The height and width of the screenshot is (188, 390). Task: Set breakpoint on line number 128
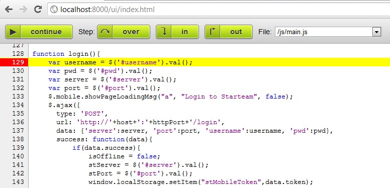tap(18, 54)
